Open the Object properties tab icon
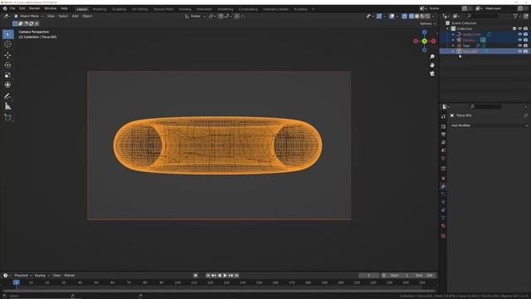The width and height of the screenshot is (531, 299). pos(443,179)
